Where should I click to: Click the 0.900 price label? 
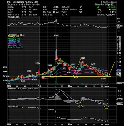[23, 81]
